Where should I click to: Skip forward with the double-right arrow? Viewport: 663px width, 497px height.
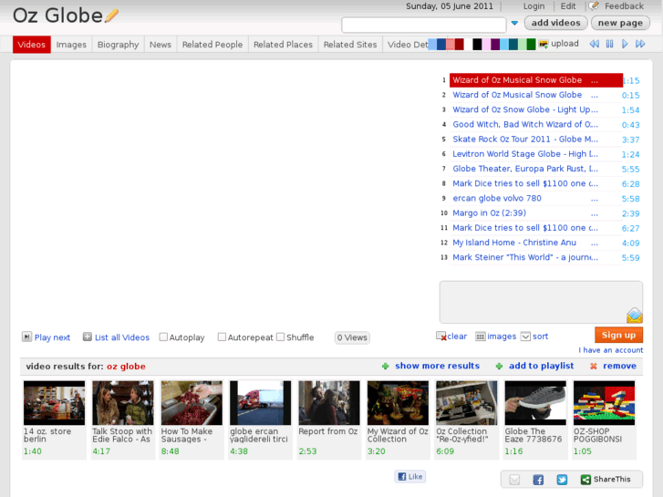[x=640, y=44]
